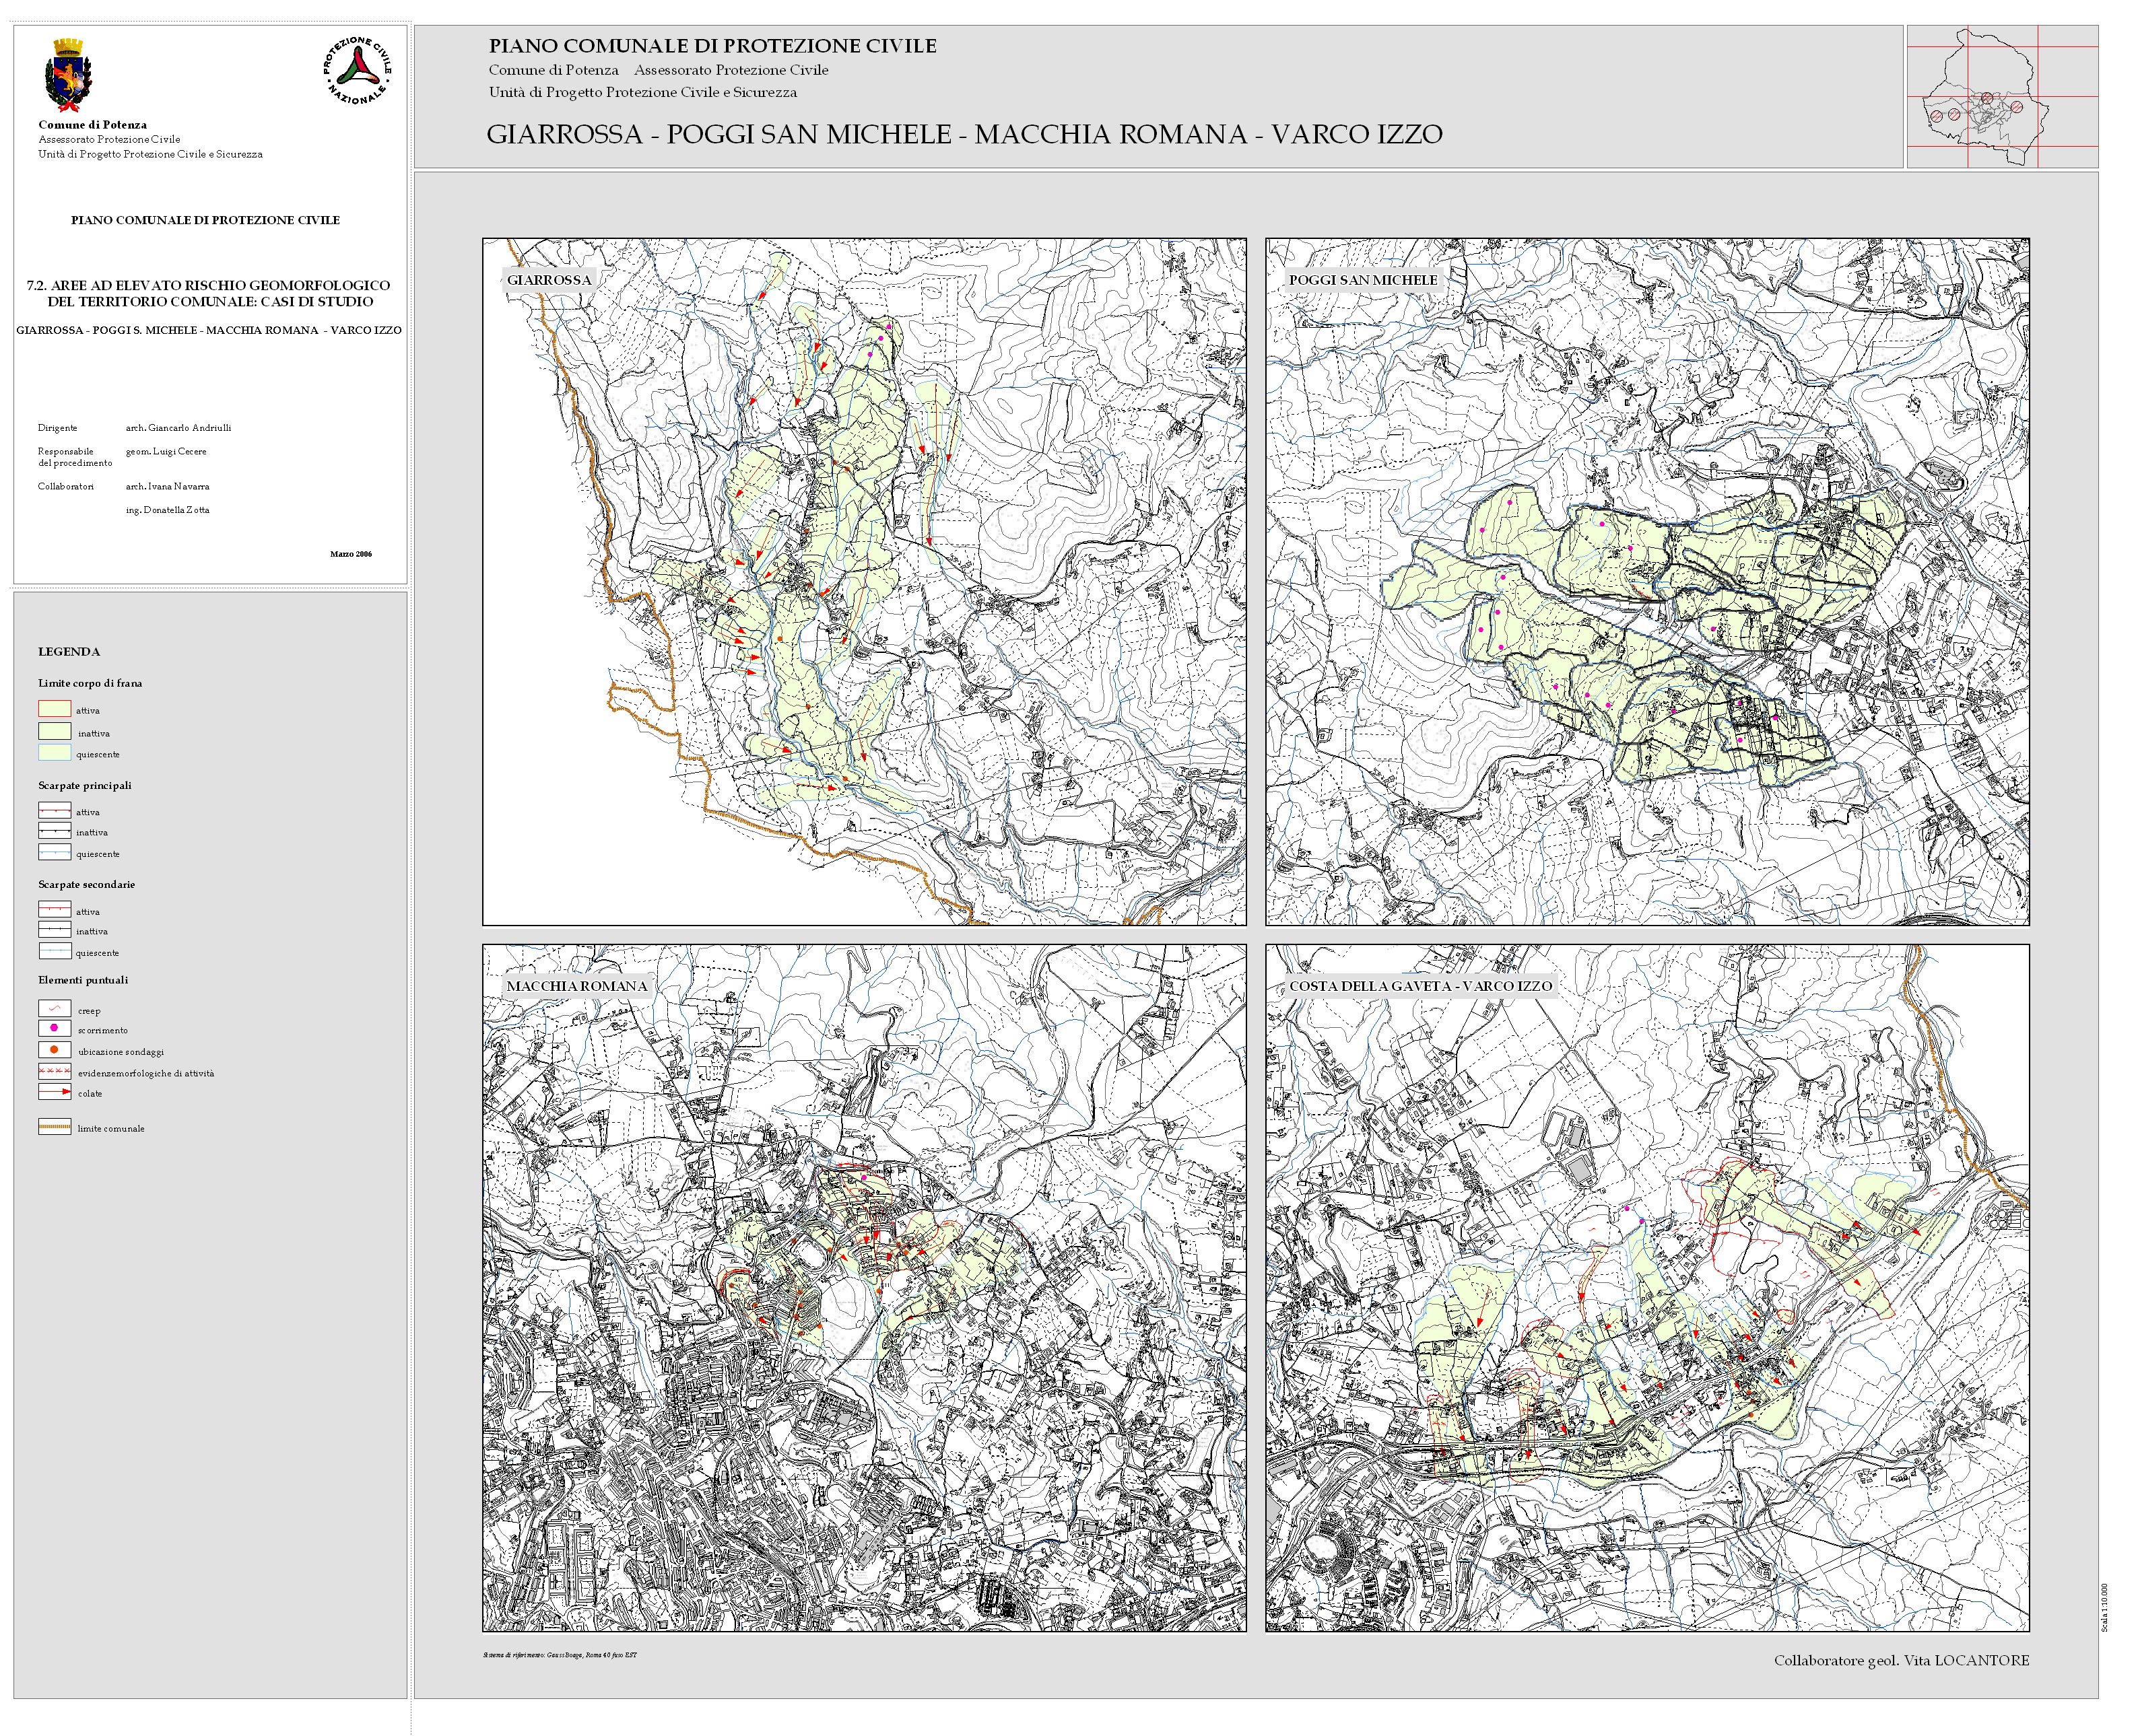The height and width of the screenshot is (1736, 2138).
Task: Click '7.2. AREE AD ELEVATO RISCHIO GEOMORFOLOGICO' title
Action: click(x=208, y=286)
